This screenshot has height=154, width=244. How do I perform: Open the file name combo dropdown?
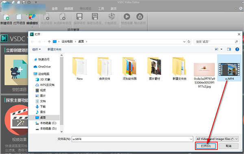pos(191,139)
